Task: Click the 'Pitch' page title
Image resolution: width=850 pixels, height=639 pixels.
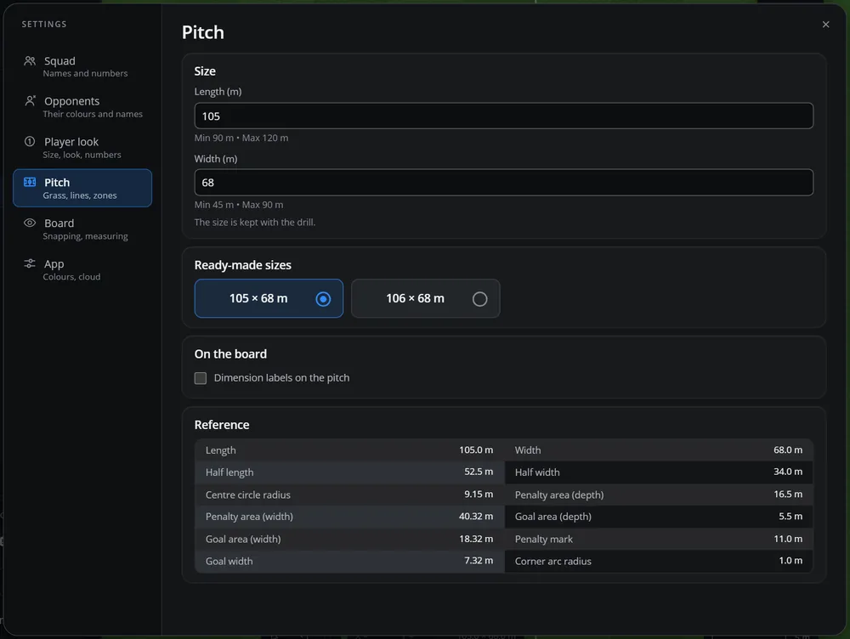Action: (x=203, y=32)
